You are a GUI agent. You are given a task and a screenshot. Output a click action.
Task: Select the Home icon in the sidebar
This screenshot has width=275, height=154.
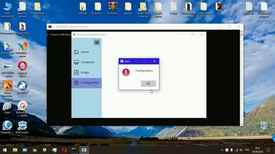[76, 52]
